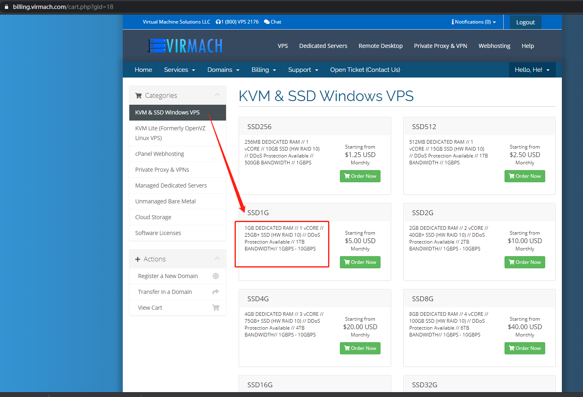This screenshot has height=397, width=583.
Task: Open the Services dropdown menu
Action: [x=180, y=70]
